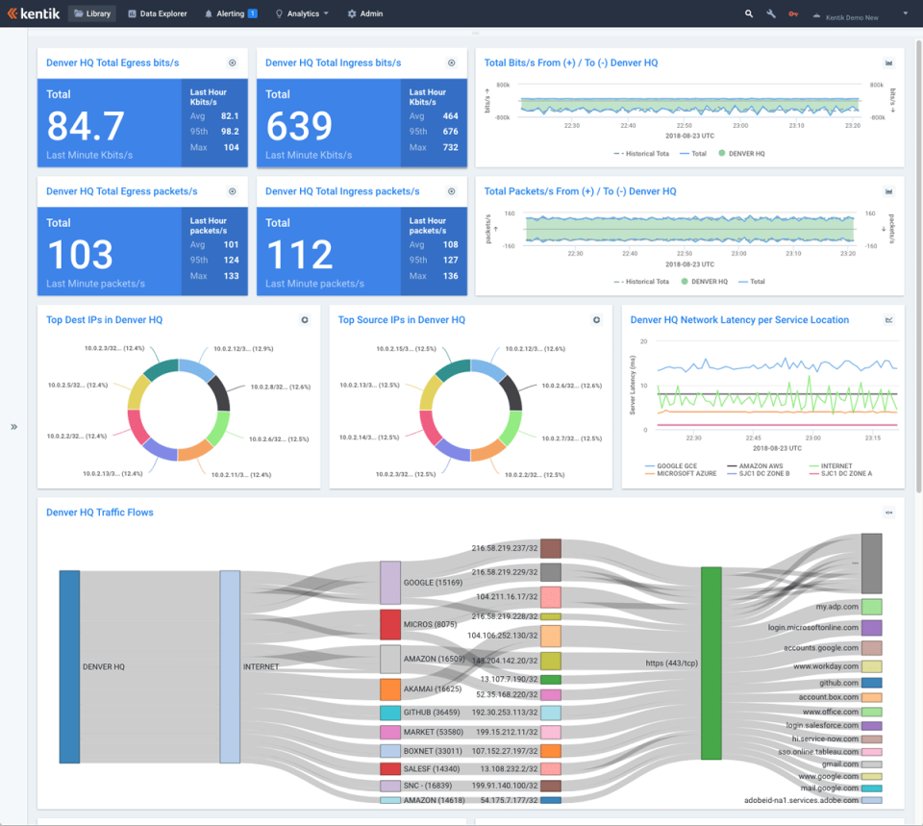Toggle MICROSOFT AZURE latency legend

click(x=681, y=473)
